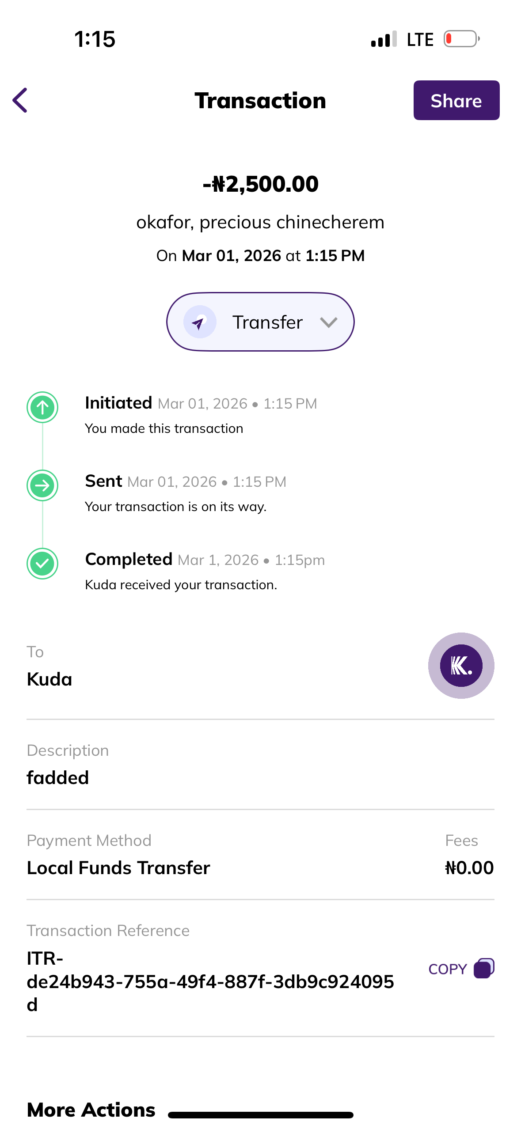Tap the More Actions heading

[91, 1110]
